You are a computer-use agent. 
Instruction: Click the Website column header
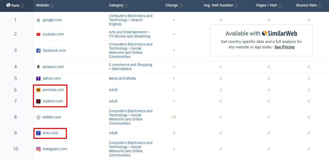42,5
